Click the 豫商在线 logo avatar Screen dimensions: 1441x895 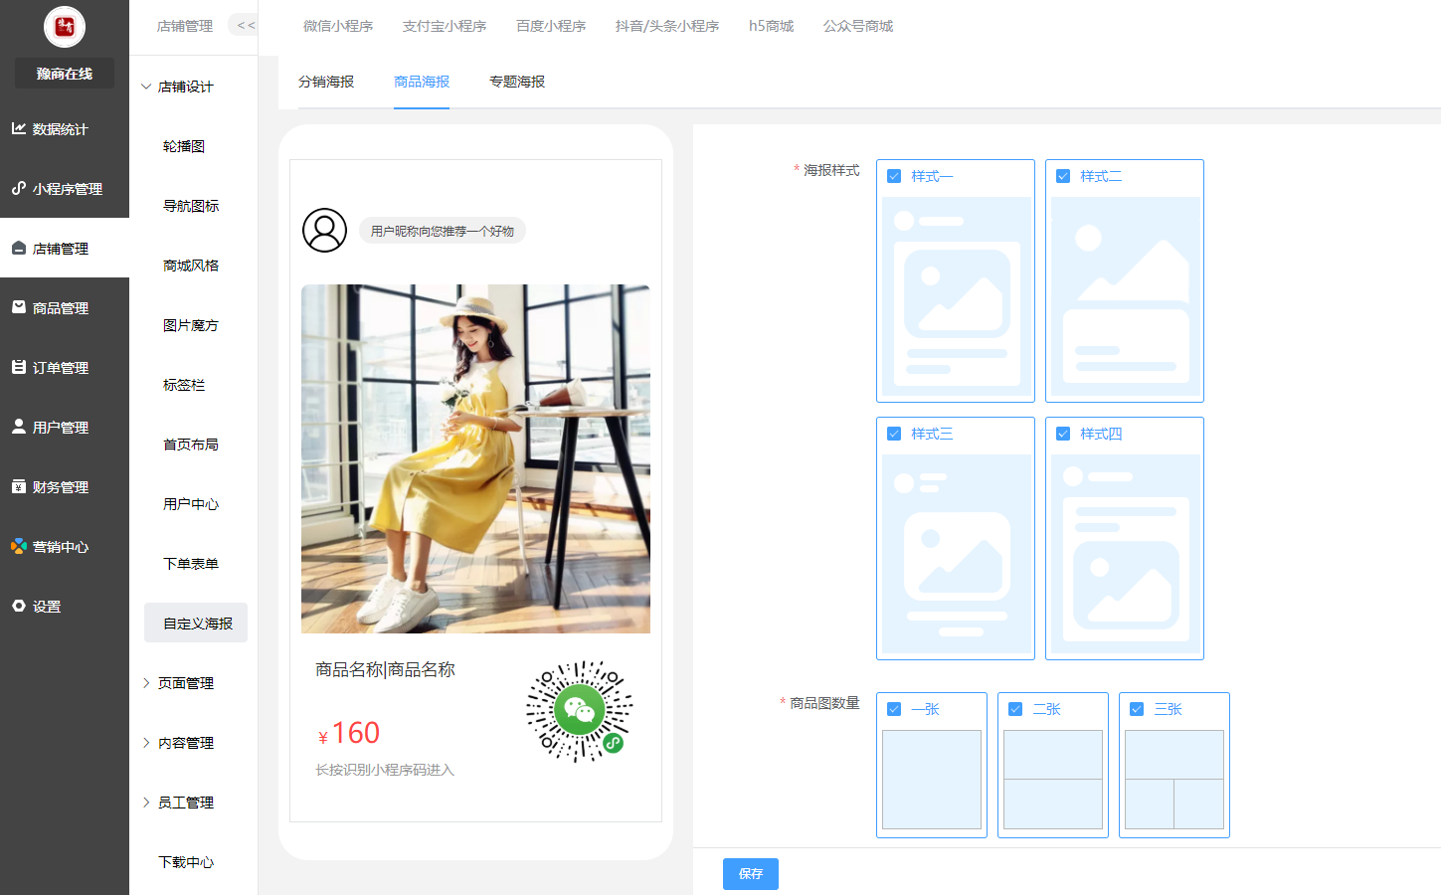[65, 27]
